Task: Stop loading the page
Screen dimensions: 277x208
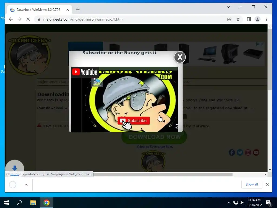Action: click(28, 19)
